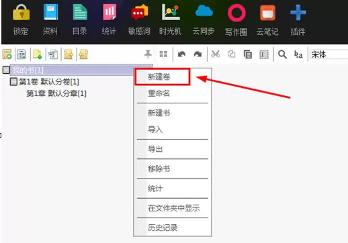
Task: Open the 统计 statistics chart icon
Action: click(110, 12)
